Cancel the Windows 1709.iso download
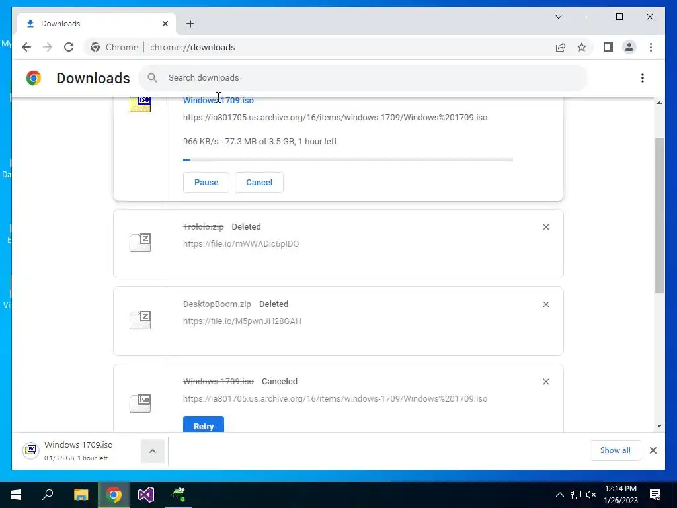677x508 pixels. click(x=259, y=183)
